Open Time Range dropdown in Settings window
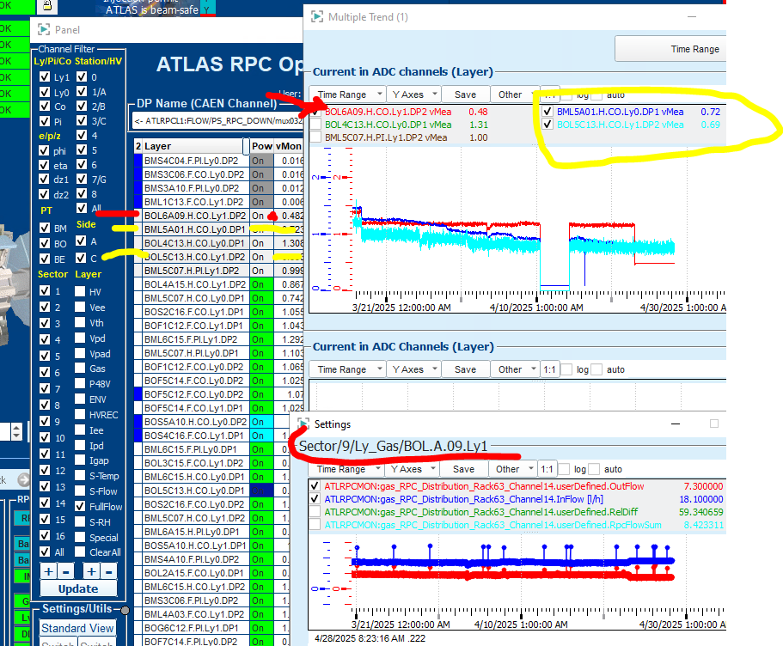 [x=346, y=469]
